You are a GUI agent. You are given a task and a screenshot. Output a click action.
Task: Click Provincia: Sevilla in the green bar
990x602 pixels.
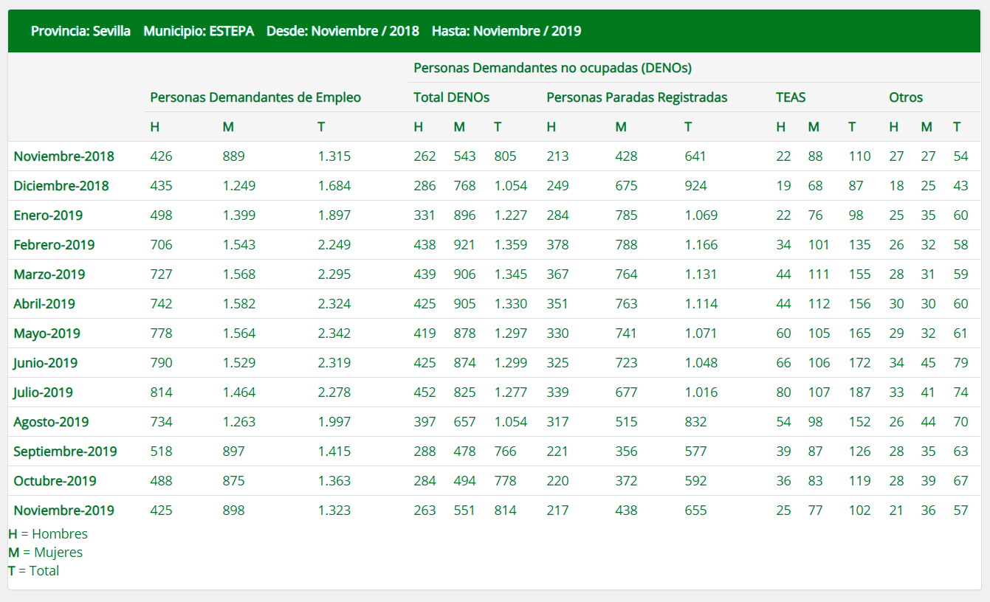[x=80, y=31]
